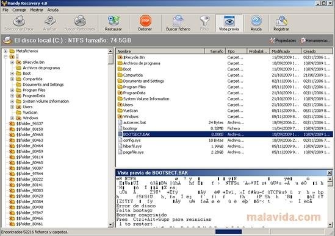Collapse the root drive tree node

point(5,57)
